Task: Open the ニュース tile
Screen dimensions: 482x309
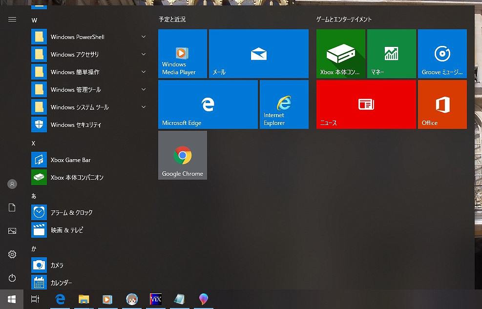Action: click(x=366, y=104)
